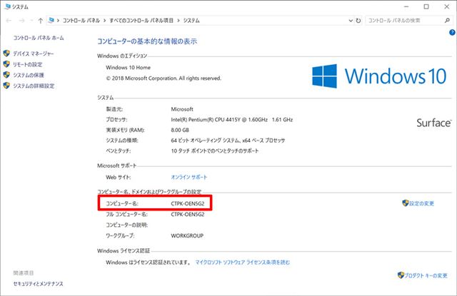Click shield icon beside プロダクト キーの変更

click(401, 275)
